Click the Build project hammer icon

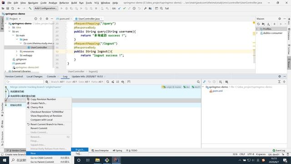pyautogui.click(x=30, y=8)
